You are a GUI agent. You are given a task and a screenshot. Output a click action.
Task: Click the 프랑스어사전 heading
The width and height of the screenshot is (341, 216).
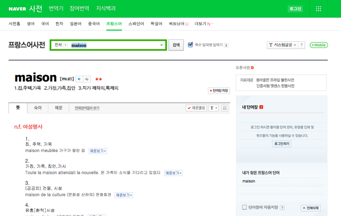(x=27, y=45)
